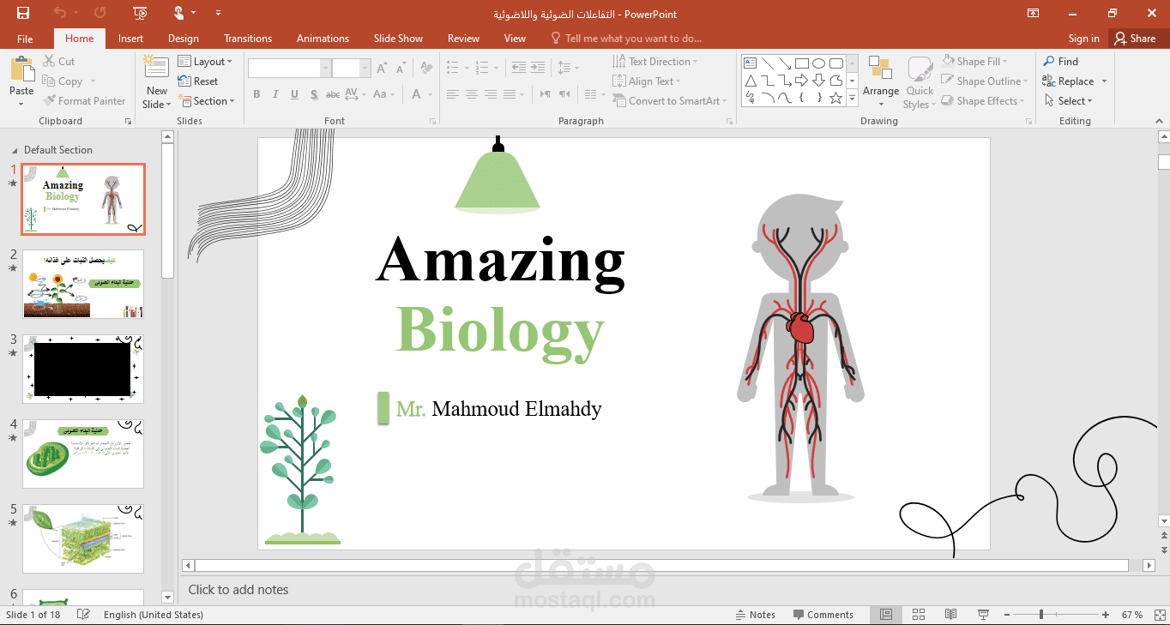Switch to the Animations tab
The height and width of the screenshot is (625, 1170).
[x=323, y=39]
